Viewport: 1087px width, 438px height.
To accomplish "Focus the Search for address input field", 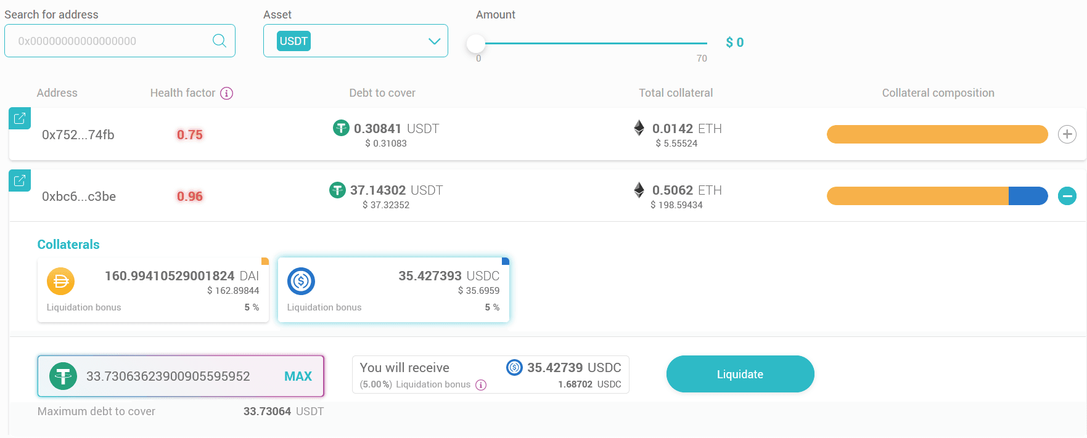I will [x=111, y=41].
